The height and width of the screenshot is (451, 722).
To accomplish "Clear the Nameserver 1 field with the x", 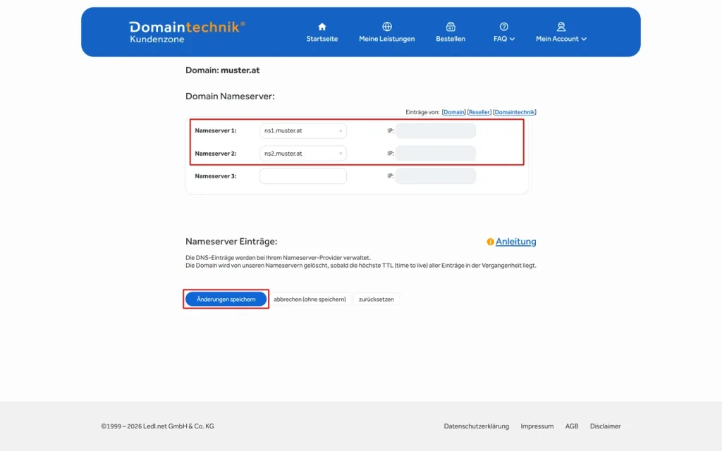I will (341, 130).
